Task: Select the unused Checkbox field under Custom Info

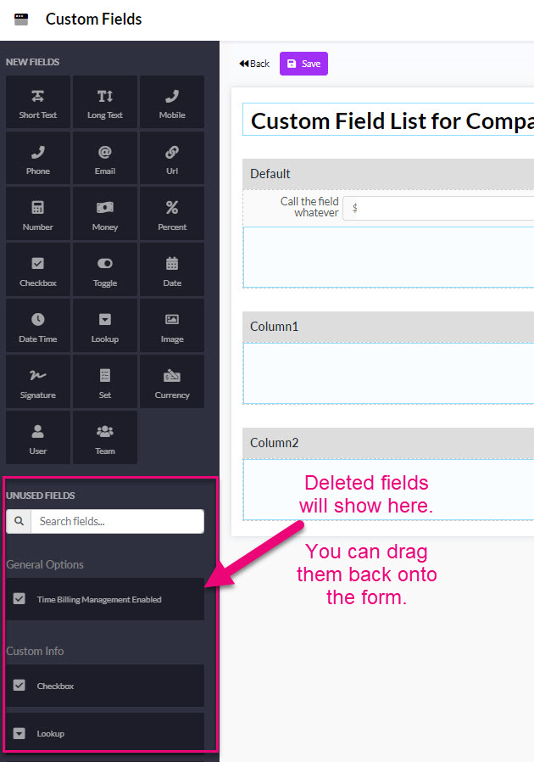Action: tap(105, 686)
